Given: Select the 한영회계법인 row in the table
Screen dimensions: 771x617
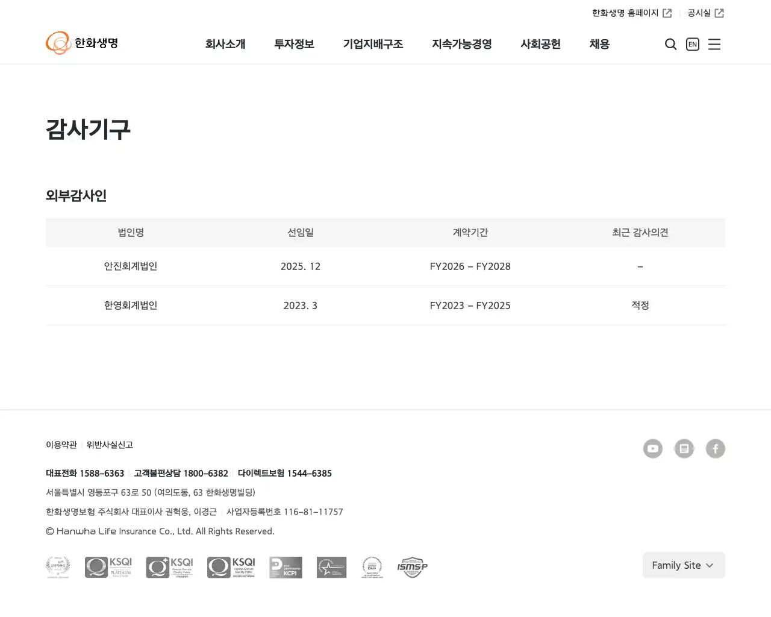Looking at the screenshot, I should (x=131, y=305).
